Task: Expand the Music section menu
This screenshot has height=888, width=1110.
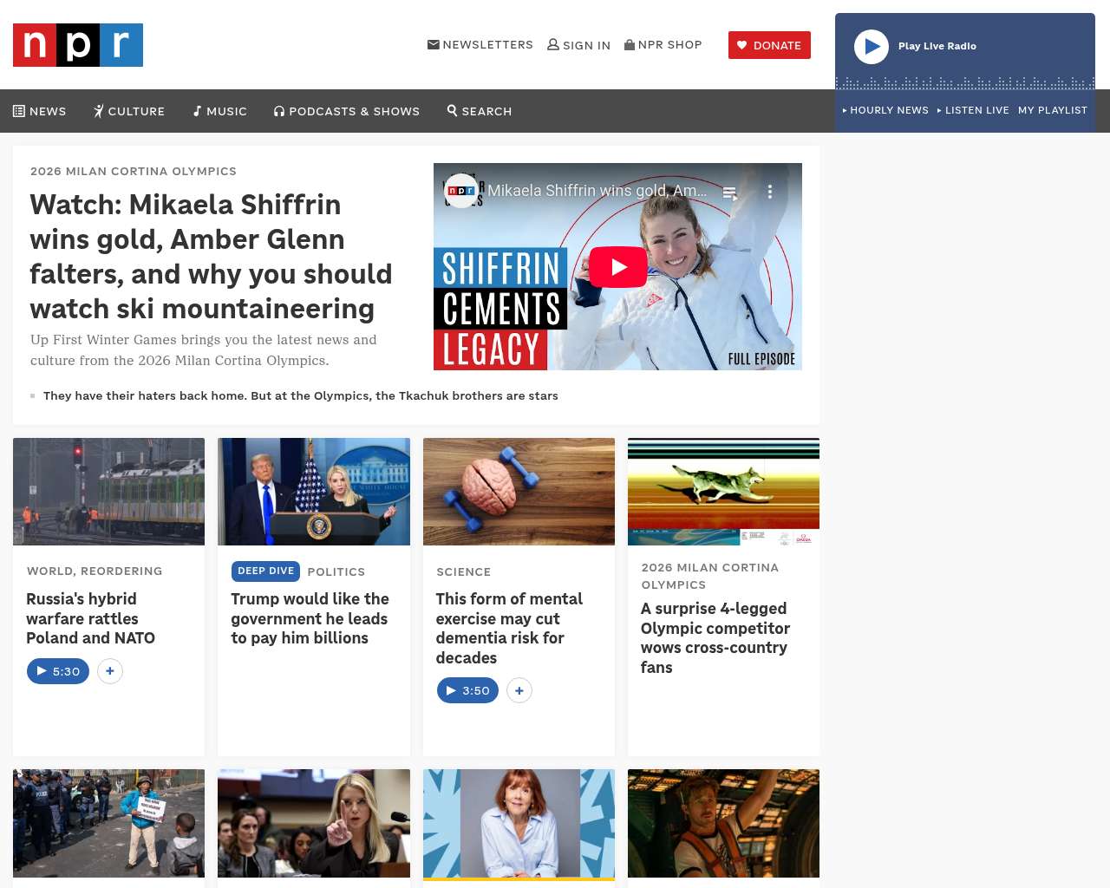Action: [220, 111]
